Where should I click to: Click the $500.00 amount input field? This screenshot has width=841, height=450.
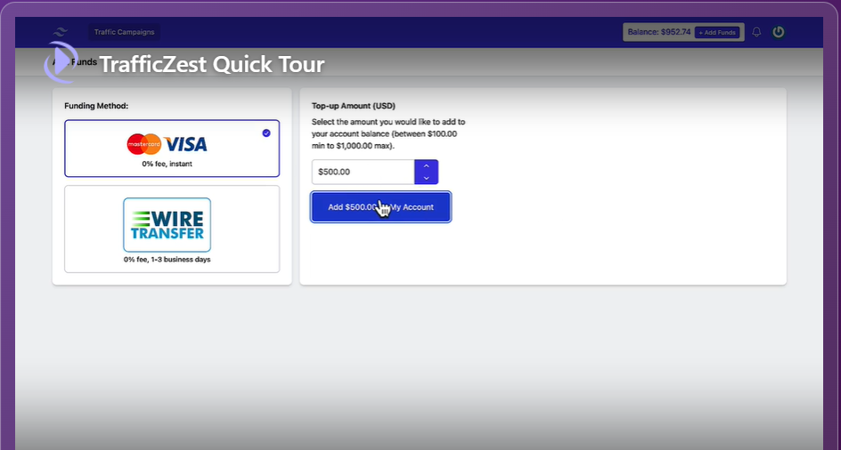363,172
